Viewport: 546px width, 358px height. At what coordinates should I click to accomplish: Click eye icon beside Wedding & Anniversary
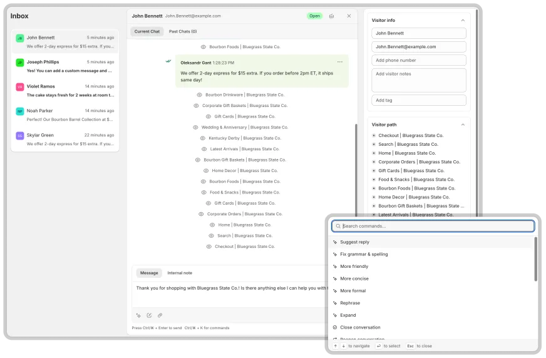[x=195, y=127]
